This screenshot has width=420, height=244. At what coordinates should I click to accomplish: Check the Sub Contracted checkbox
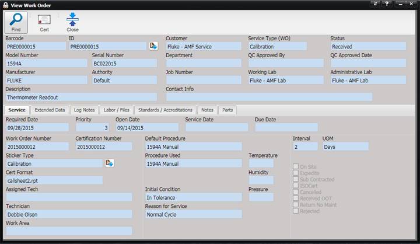pyautogui.click(x=295, y=179)
